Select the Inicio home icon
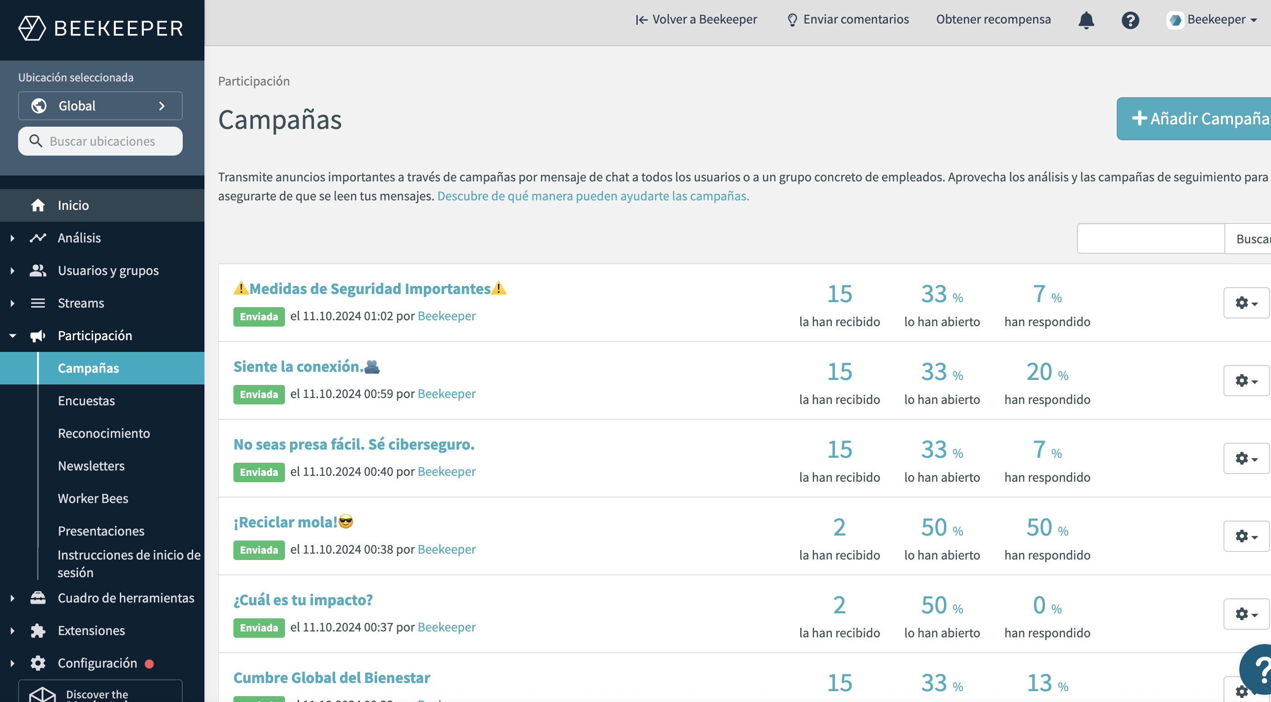Screen dimensions: 1271x702 coord(38,205)
